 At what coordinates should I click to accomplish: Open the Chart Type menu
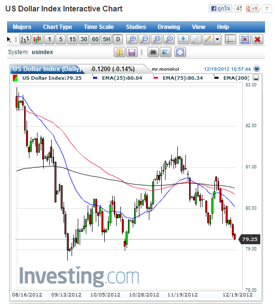57,27
